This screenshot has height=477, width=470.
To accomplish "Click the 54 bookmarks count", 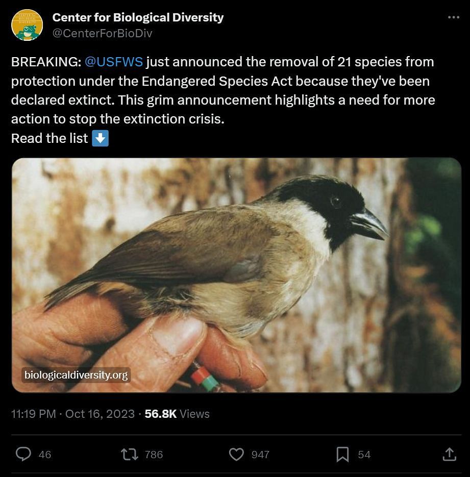I will (x=364, y=455).
